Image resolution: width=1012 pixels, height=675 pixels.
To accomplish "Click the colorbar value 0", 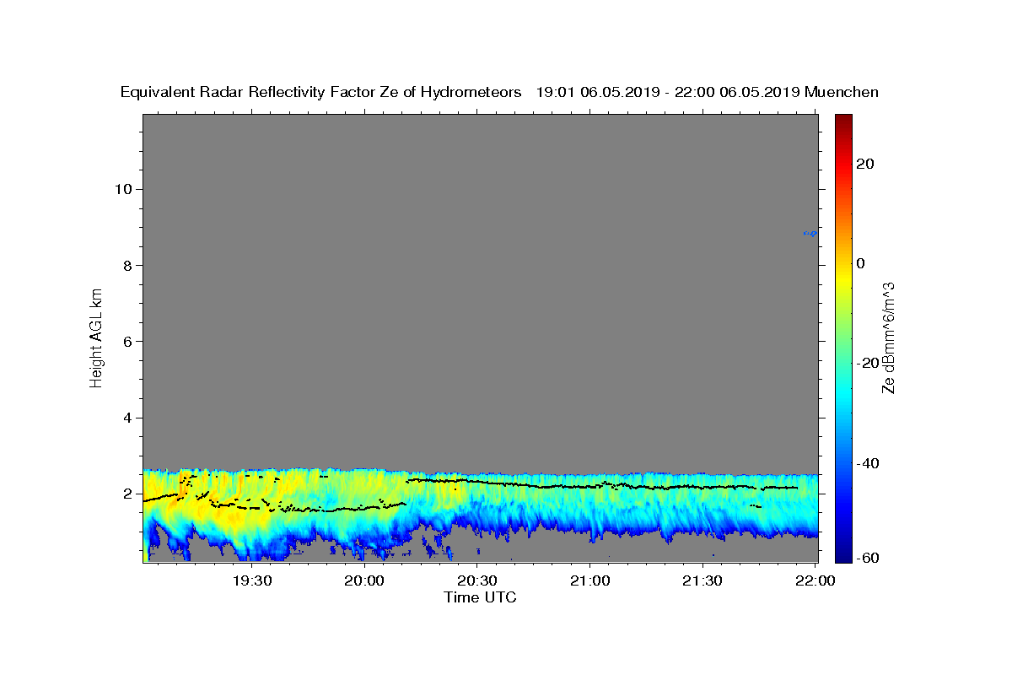I will tap(860, 263).
